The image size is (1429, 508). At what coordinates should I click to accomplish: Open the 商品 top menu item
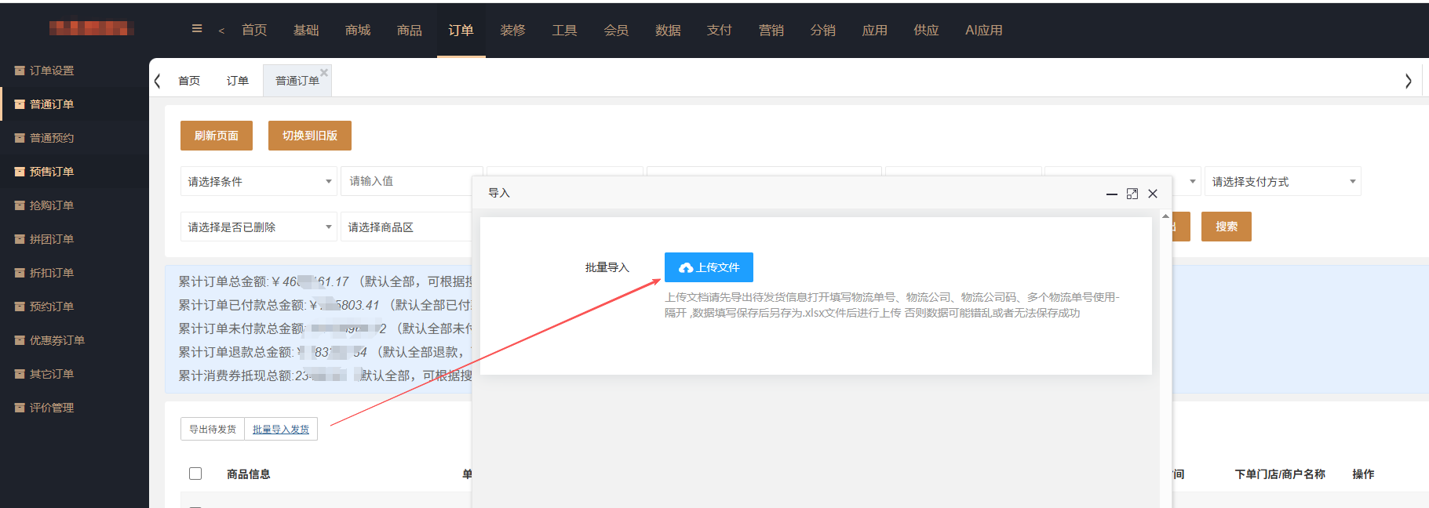[409, 30]
